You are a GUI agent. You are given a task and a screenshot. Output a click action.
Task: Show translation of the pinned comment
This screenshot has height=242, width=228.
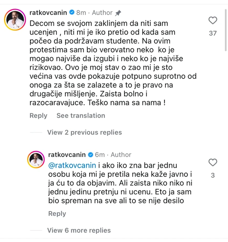coord(81,116)
